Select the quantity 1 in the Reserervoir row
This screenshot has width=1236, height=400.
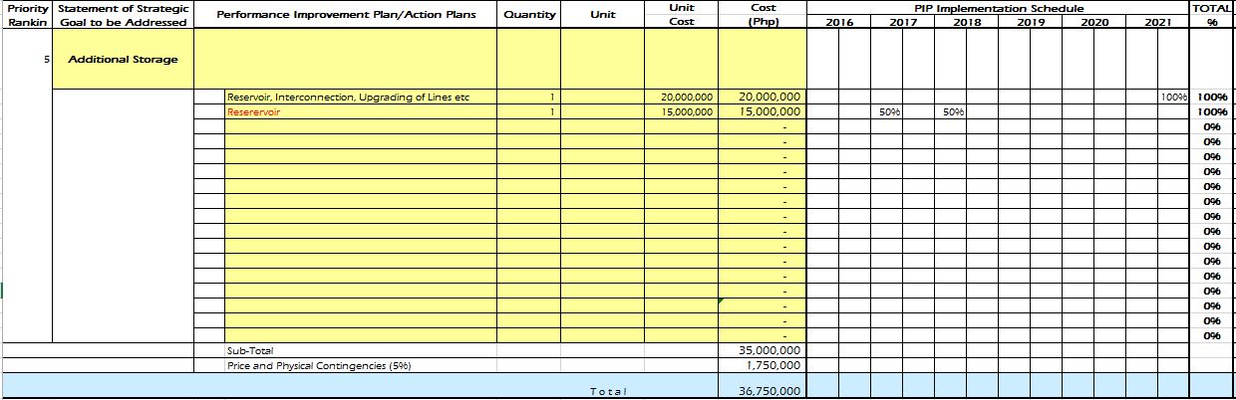click(529, 111)
